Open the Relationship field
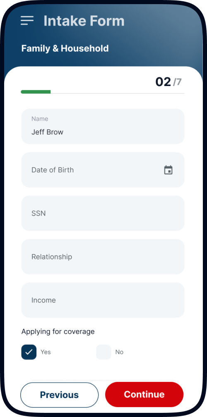207x417 pixels. point(103,256)
